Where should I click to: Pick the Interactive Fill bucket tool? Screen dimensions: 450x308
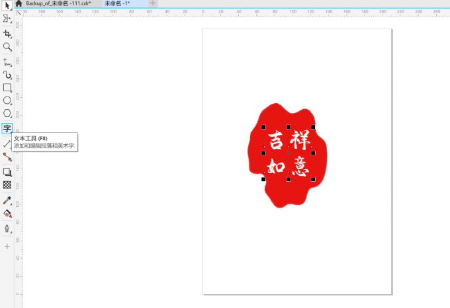[7, 213]
